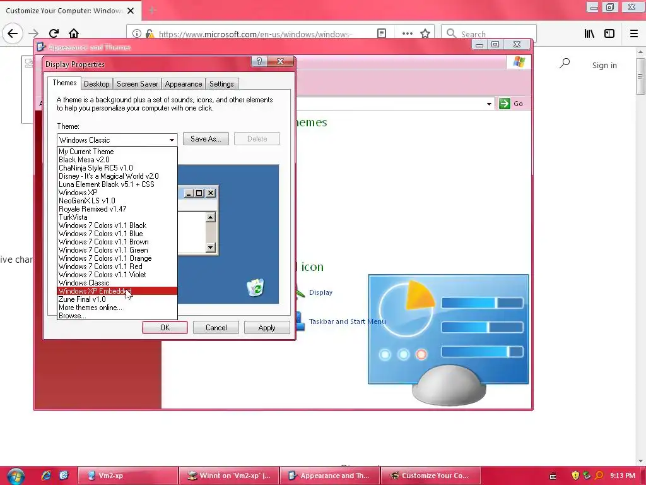Open Taskbar and Start Menu link
This screenshot has width=646, height=485.
point(348,321)
